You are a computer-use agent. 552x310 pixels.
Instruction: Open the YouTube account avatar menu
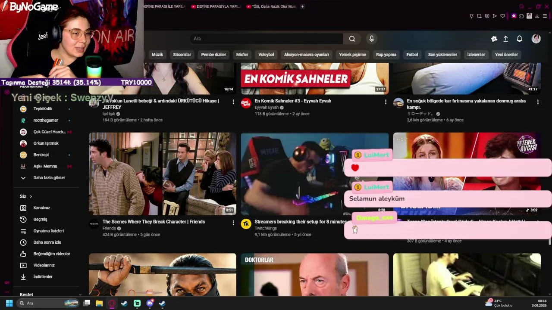(x=536, y=39)
